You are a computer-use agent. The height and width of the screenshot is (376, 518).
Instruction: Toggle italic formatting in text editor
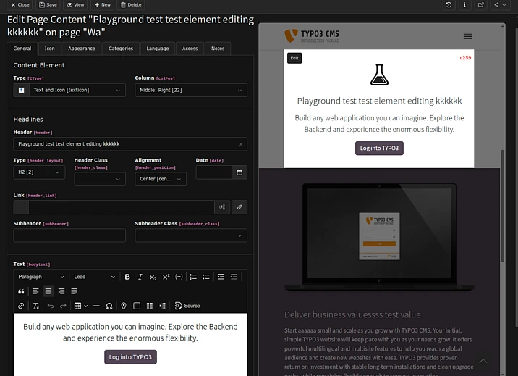click(x=140, y=277)
